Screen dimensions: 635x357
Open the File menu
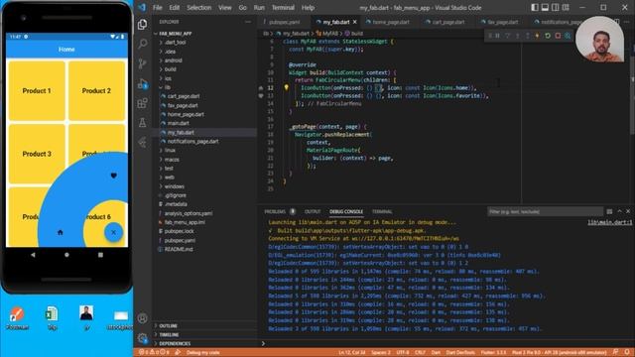tap(157, 8)
